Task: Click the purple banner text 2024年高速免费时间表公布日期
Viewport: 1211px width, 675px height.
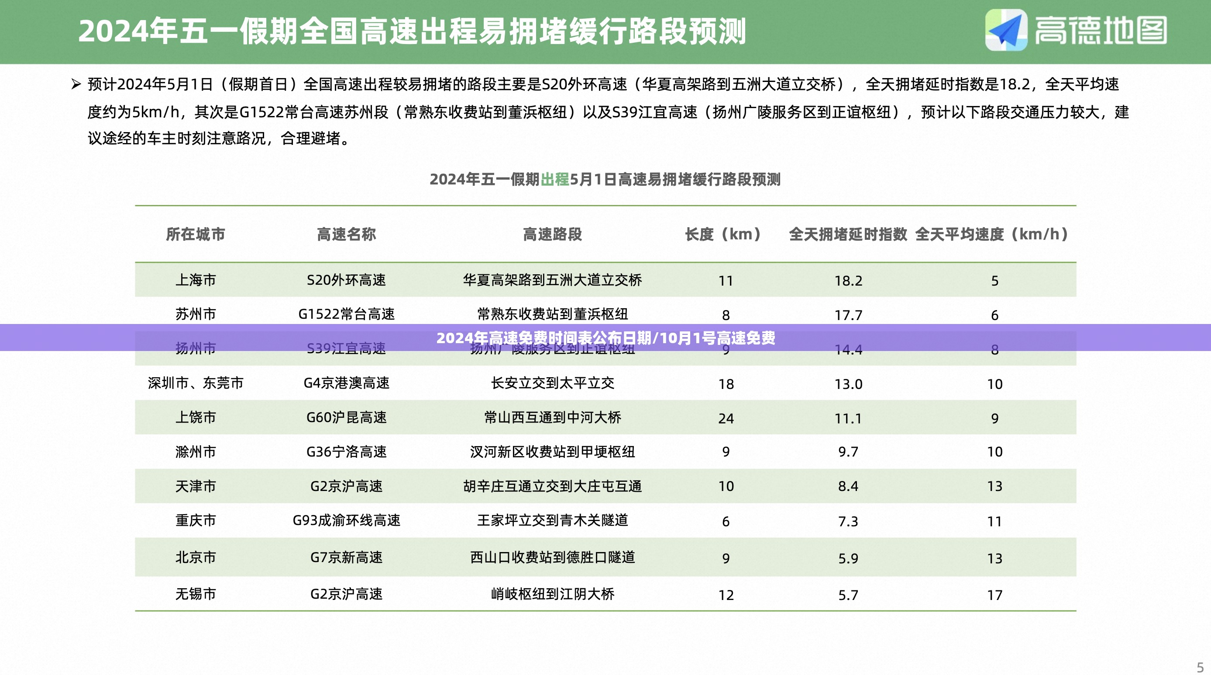Action: coord(544,338)
